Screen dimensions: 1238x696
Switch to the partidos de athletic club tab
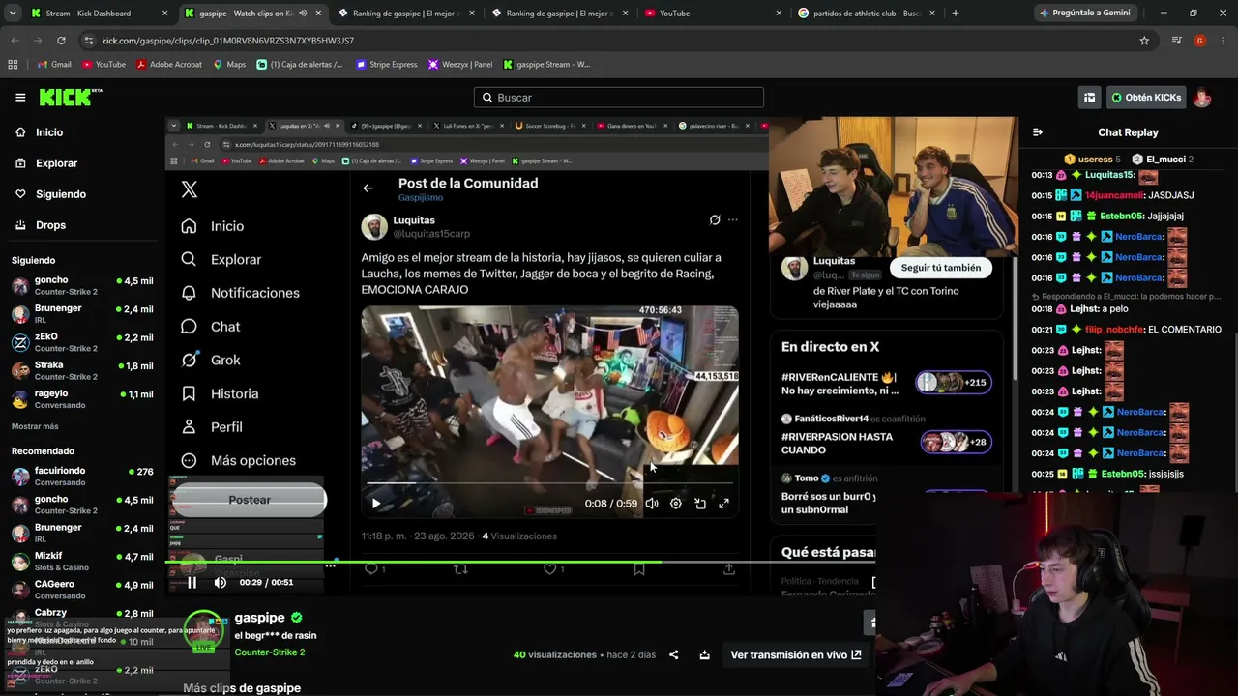coord(867,14)
